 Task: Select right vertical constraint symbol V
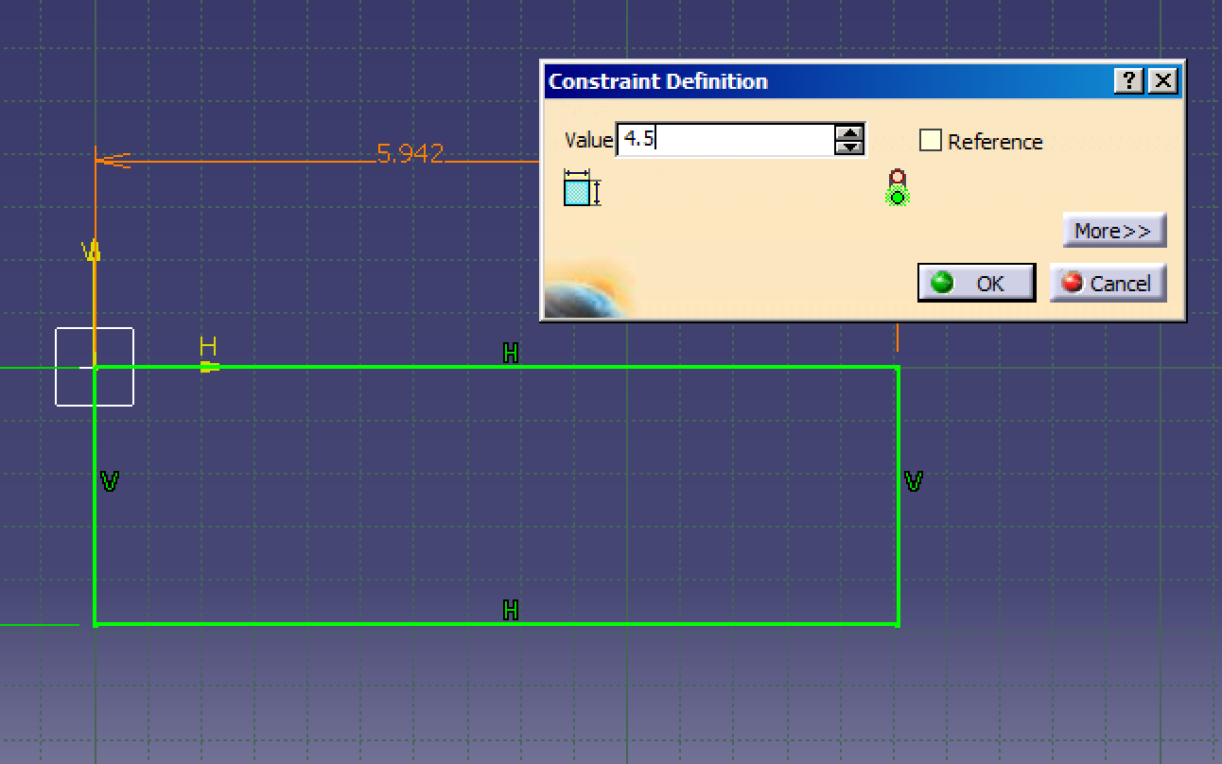[914, 482]
